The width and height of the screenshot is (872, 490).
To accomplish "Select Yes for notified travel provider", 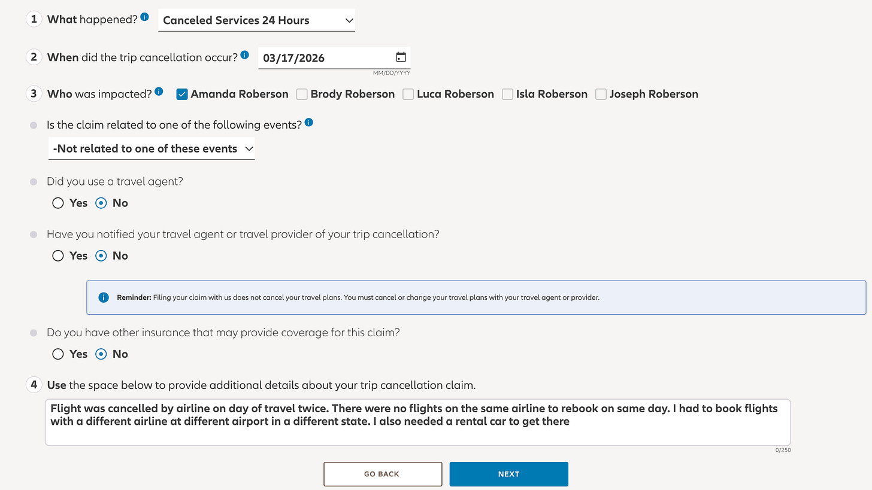I will (58, 255).
